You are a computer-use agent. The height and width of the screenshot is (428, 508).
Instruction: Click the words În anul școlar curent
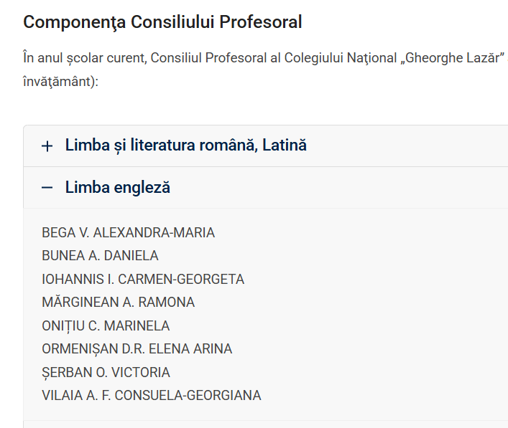click(x=85, y=58)
